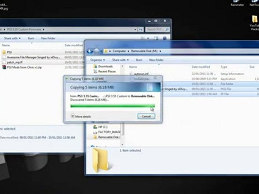259x194 pixels.
Task: Click the HP (C:) drive icon in the navigation pane
Action: (x=95, y=127)
